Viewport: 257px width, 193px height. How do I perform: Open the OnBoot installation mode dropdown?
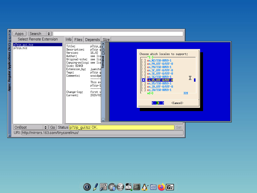click(x=45, y=127)
